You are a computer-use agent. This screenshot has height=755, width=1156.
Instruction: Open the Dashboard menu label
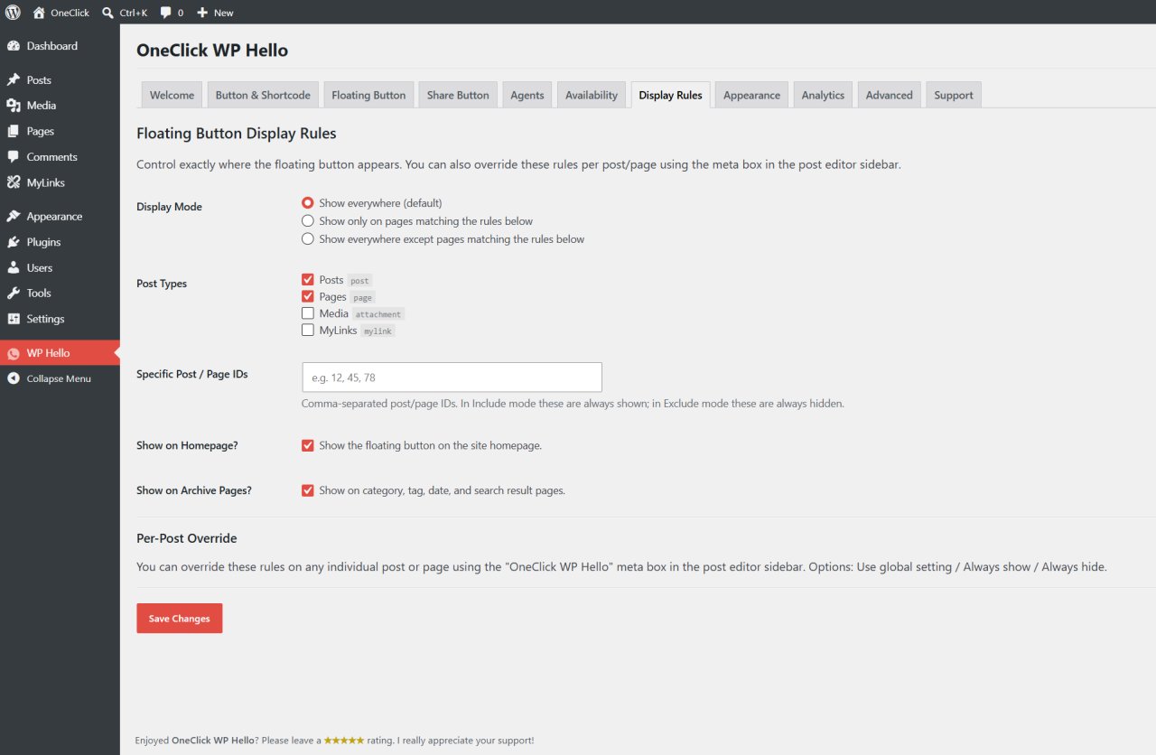pyautogui.click(x=51, y=46)
